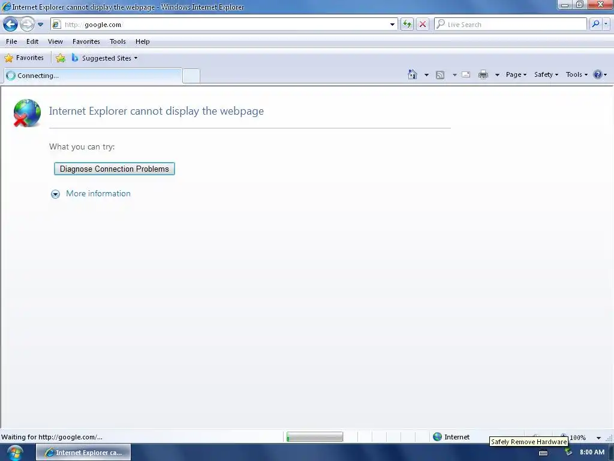Click the red Stop loading icon
Screen dimensions: 614x461
tap(423, 24)
